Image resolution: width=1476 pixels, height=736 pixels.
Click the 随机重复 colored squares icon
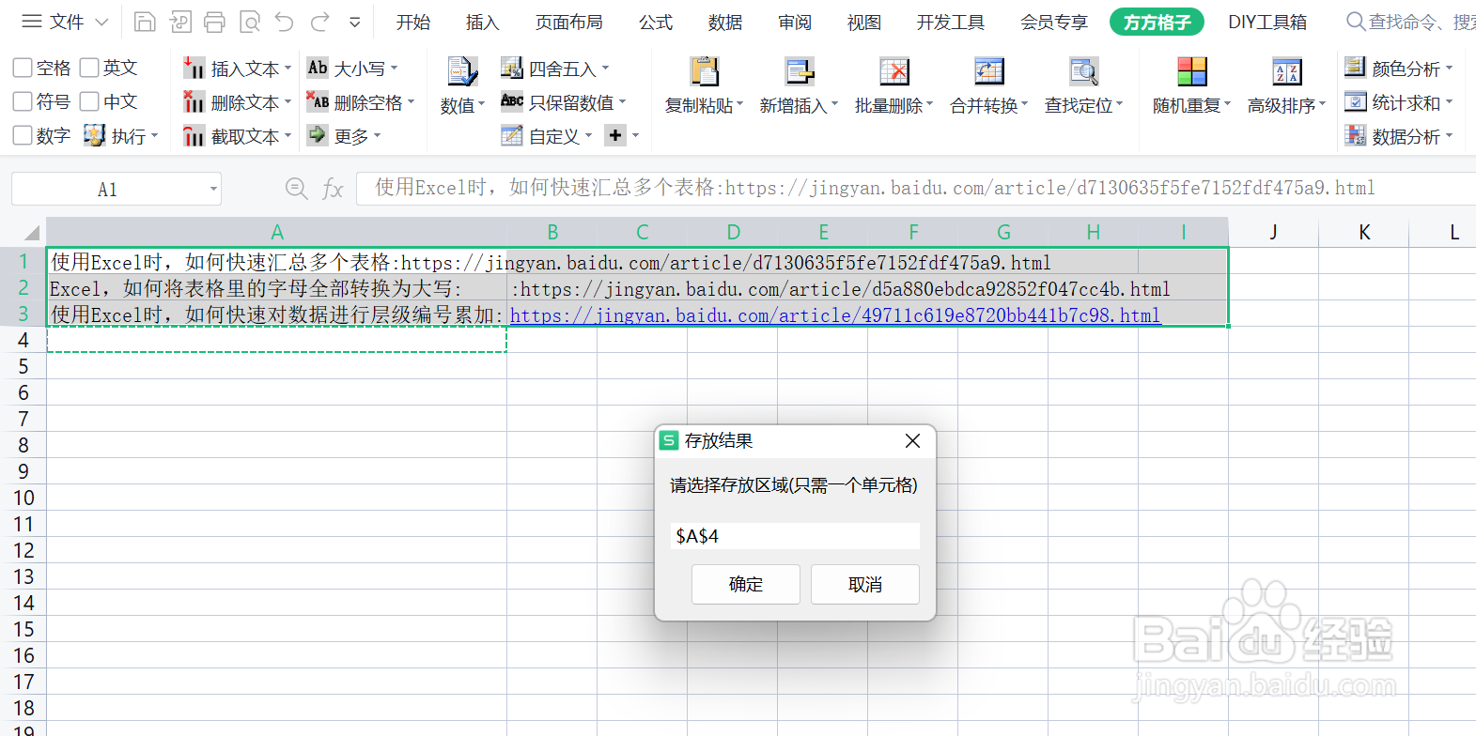pos(1191,71)
